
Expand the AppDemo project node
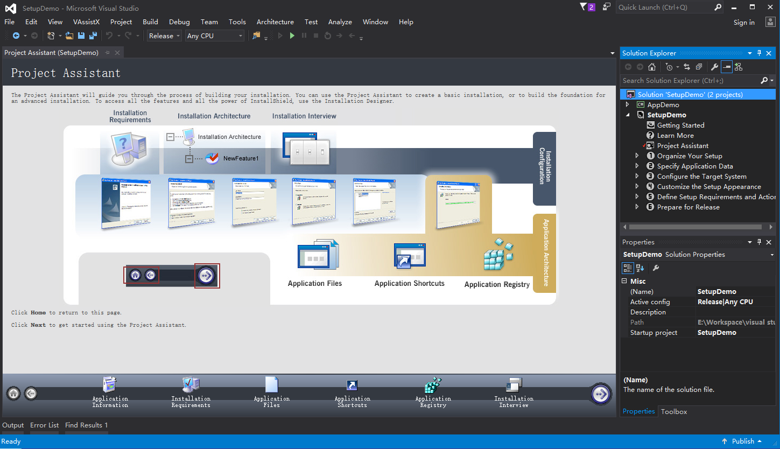click(x=627, y=105)
